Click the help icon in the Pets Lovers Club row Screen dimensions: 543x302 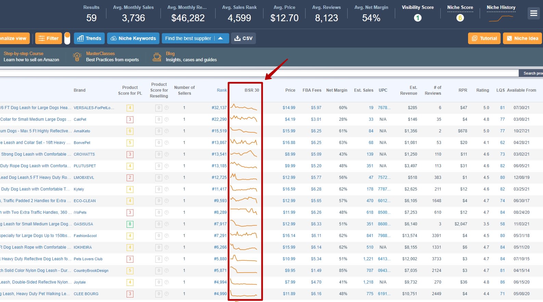(167, 259)
